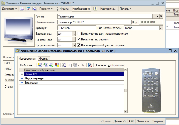This screenshot has width=179, height=125.
Task: Click the remote control preview image
Action: pos(151,90)
